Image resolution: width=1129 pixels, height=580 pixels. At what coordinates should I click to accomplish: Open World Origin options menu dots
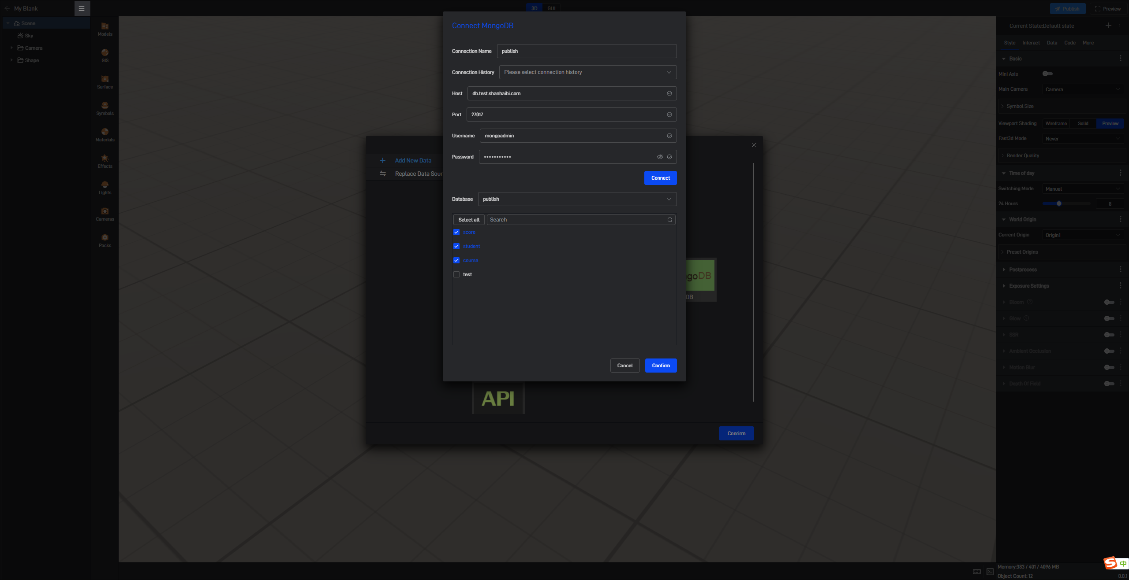point(1121,219)
